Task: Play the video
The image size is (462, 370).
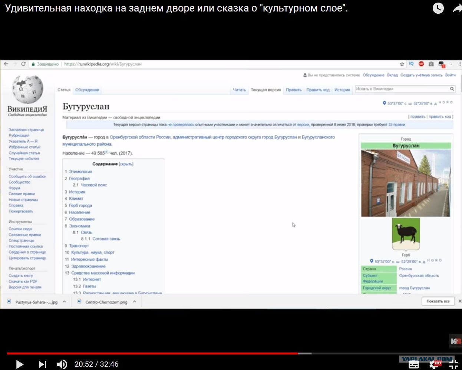Action: pos(20,364)
